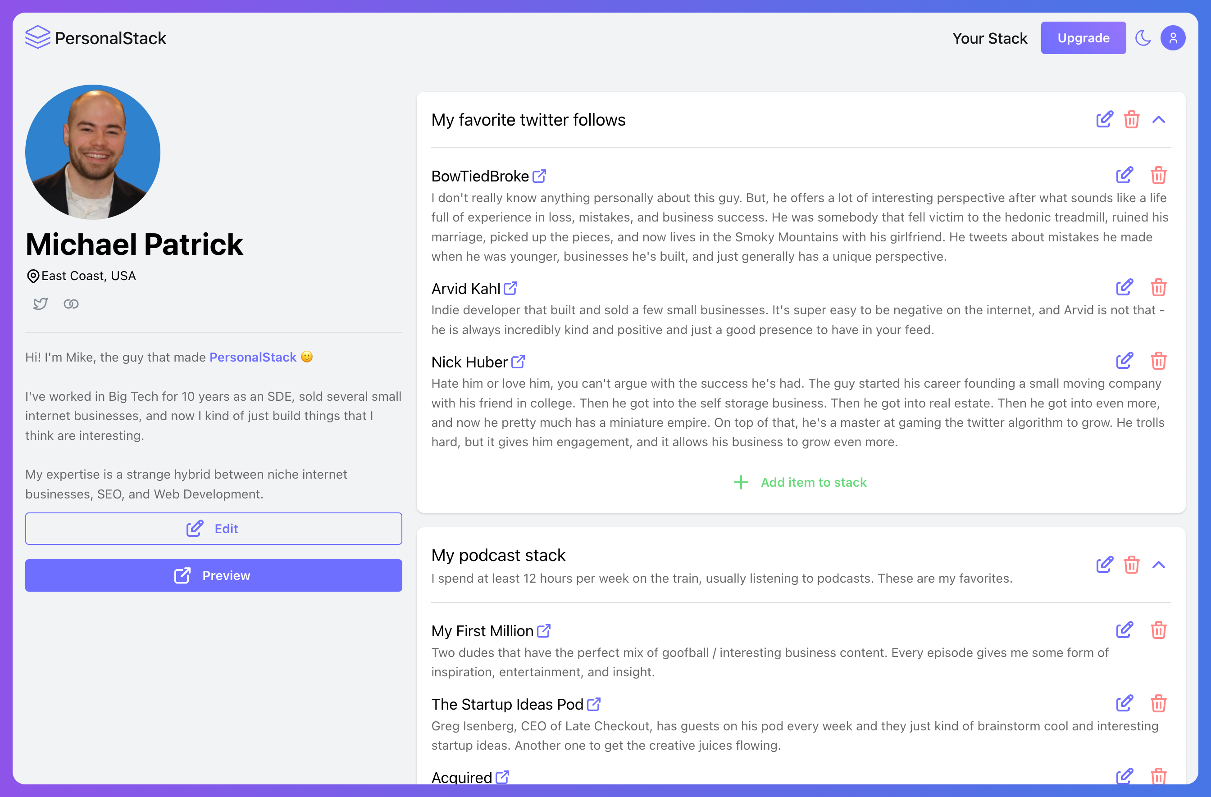Click the BowTiedBroke title text

(480, 176)
